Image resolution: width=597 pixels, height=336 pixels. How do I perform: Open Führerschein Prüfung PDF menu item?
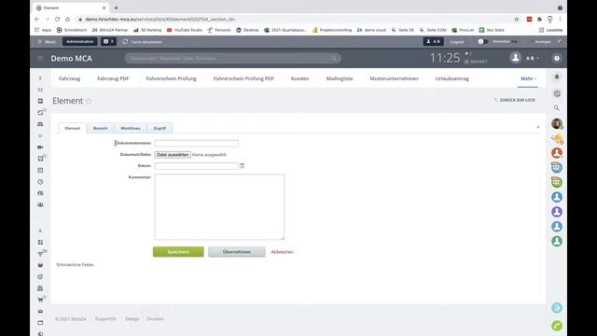coord(243,78)
